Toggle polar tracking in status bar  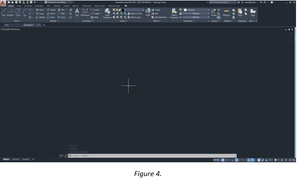click(x=237, y=160)
